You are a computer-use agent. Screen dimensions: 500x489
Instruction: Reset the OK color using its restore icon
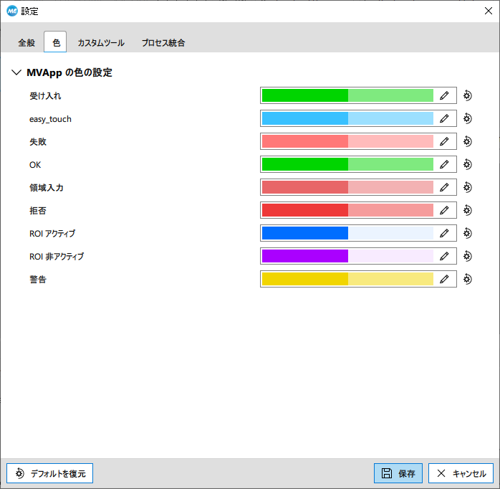click(468, 164)
